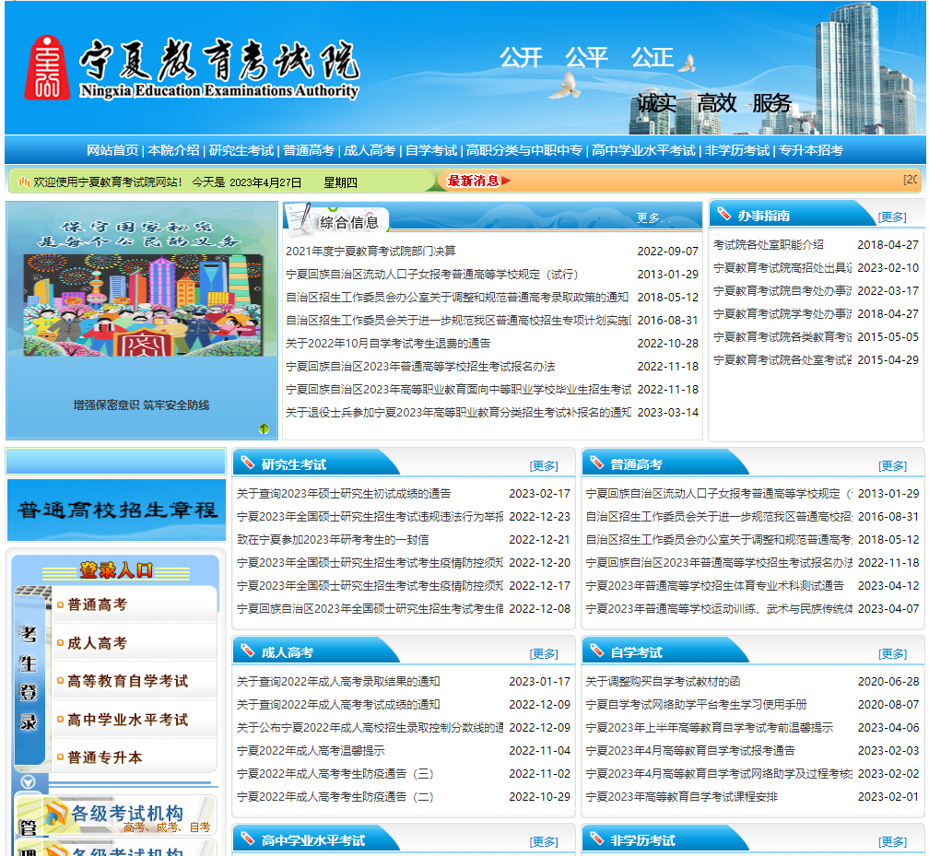The height and width of the screenshot is (856, 929).
Task: Open 2021年度宁夏教育考试院部门决算 article
Action: (x=370, y=252)
